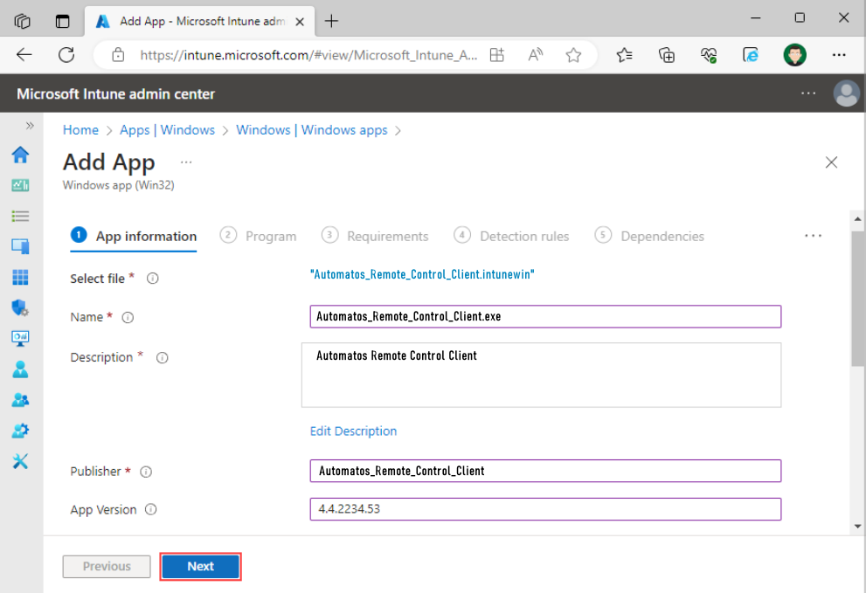Click the Next button
This screenshot has height=593, width=866.
point(200,567)
